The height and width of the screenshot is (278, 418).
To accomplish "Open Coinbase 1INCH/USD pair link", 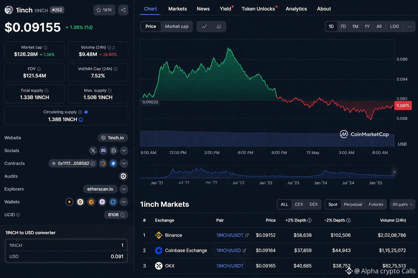I will click(x=231, y=251).
